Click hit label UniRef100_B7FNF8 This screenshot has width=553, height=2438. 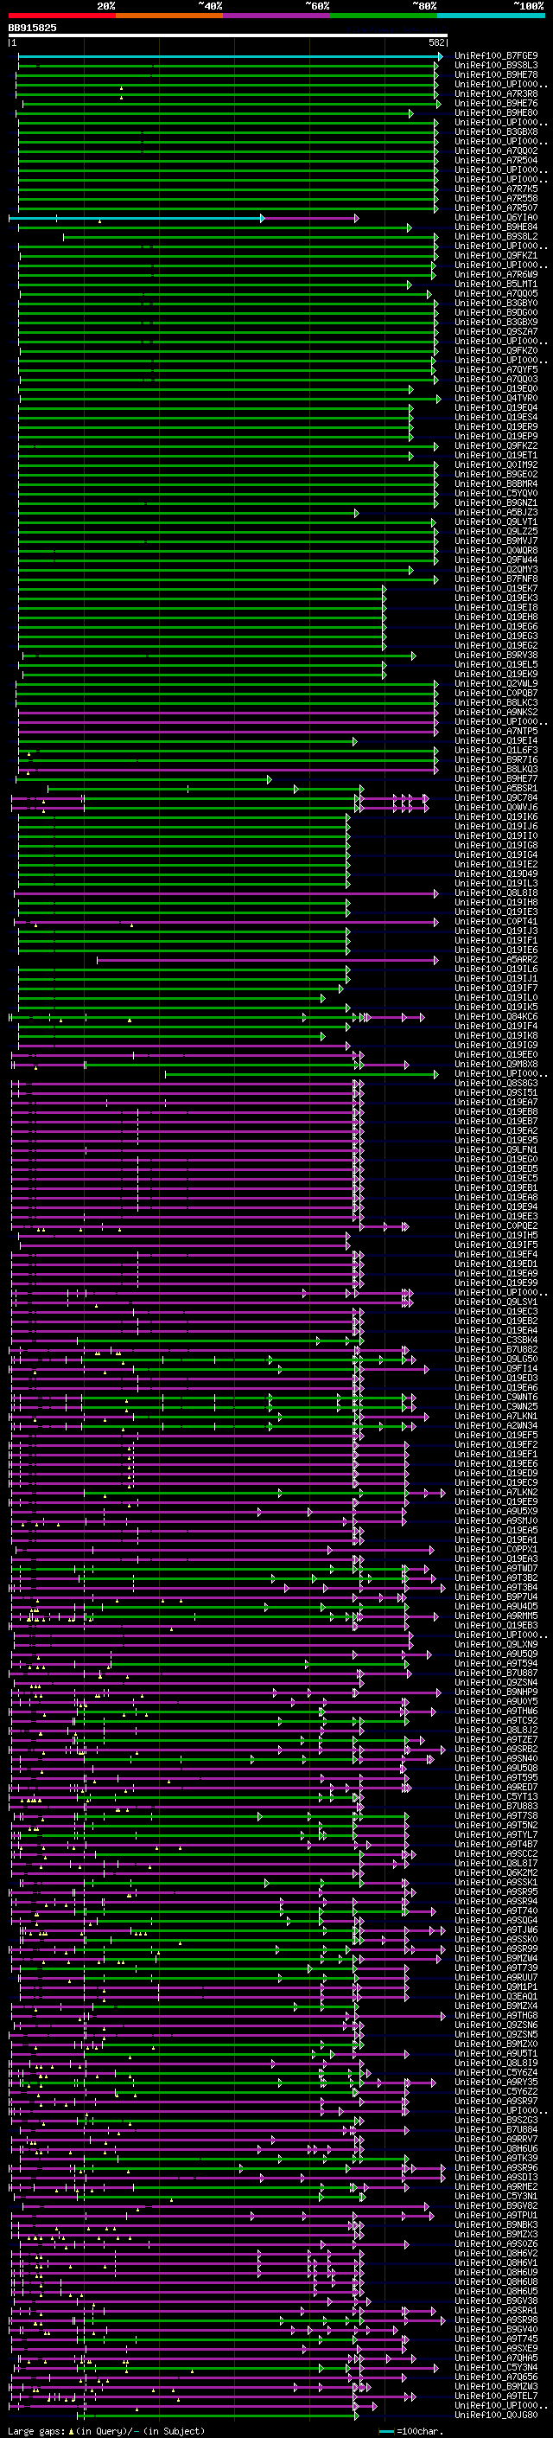click(496, 579)
